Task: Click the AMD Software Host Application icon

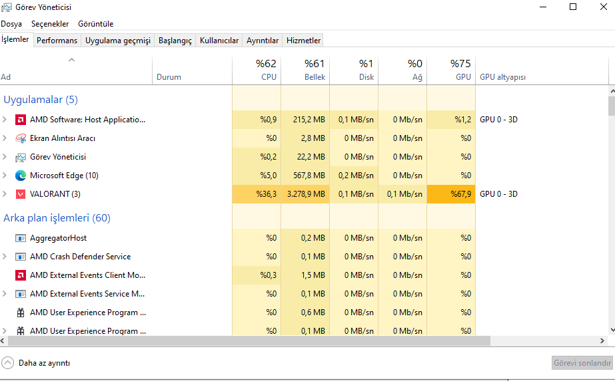Action: 21,120
